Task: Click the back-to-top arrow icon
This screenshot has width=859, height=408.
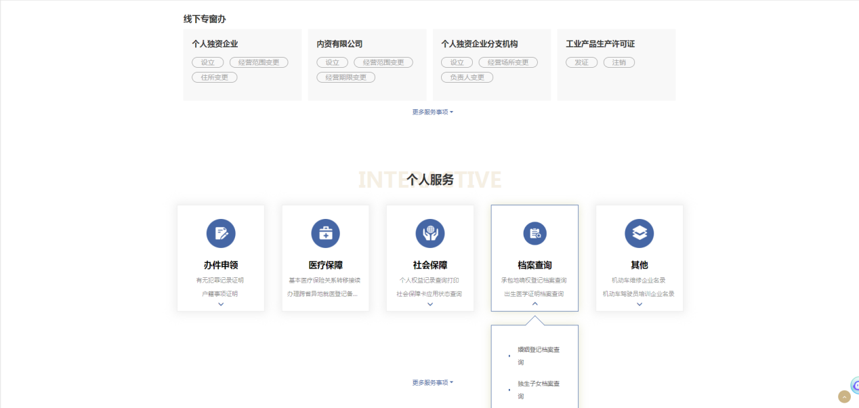Action: point(844,396)
